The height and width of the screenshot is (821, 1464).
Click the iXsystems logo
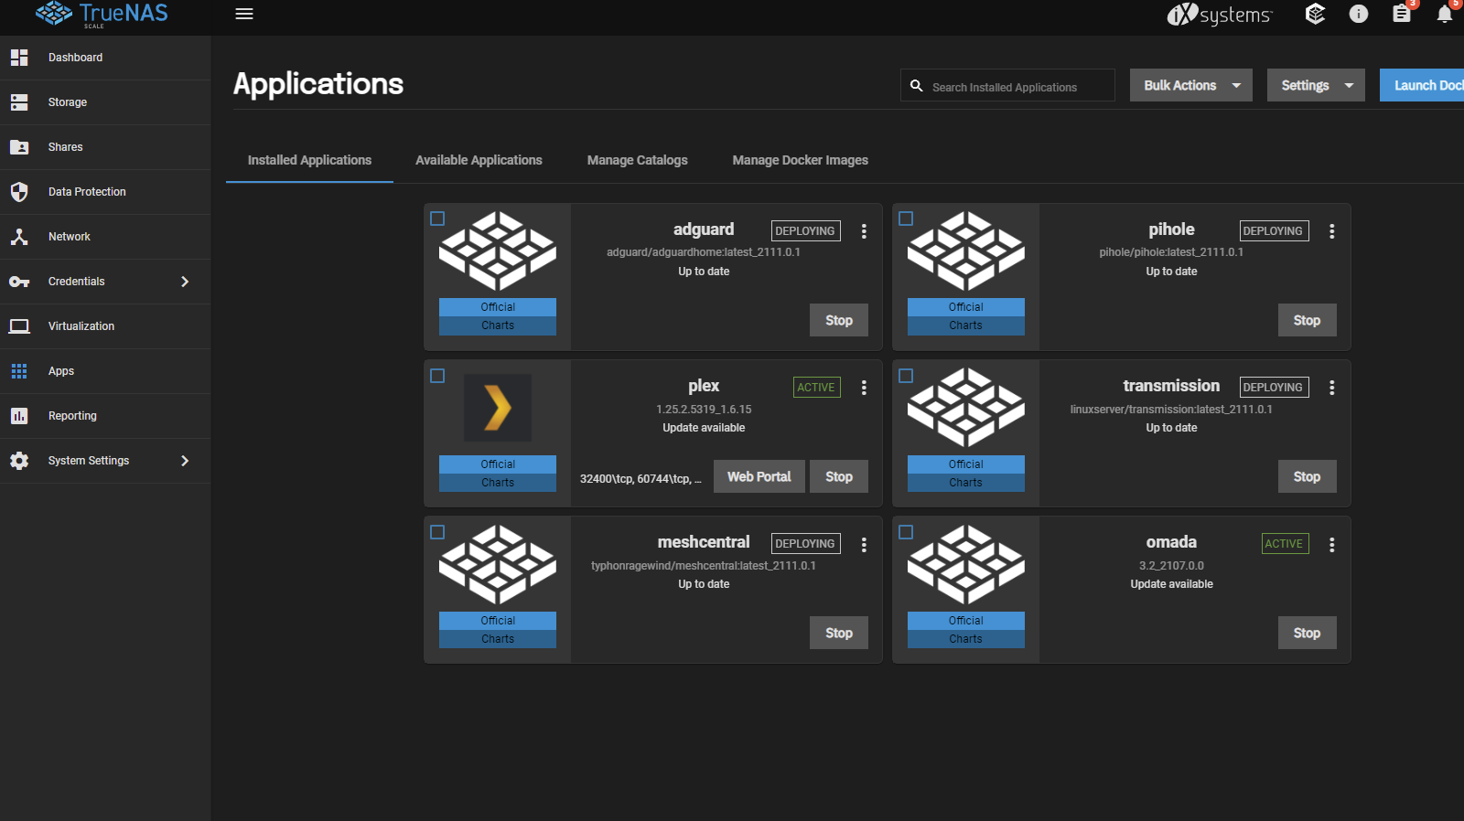(1220, 15)
